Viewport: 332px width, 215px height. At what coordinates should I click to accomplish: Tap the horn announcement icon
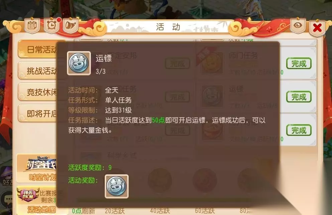71,26
